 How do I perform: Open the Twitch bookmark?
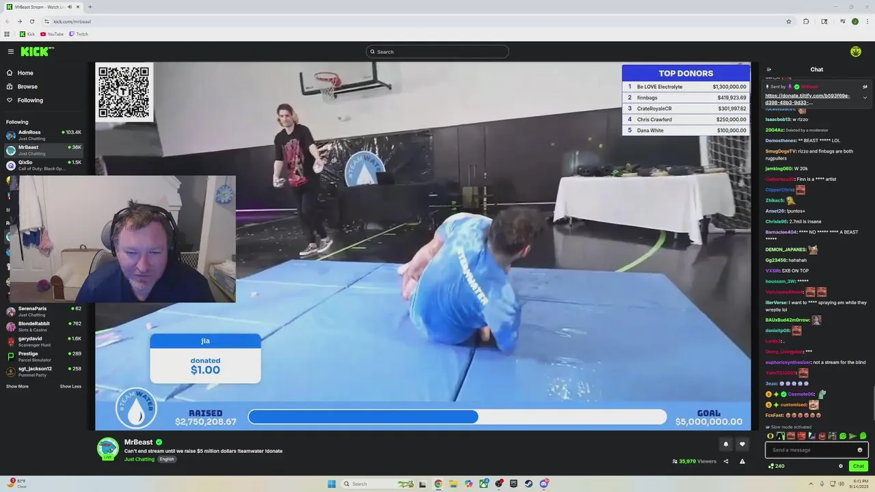tap(79, 34)
